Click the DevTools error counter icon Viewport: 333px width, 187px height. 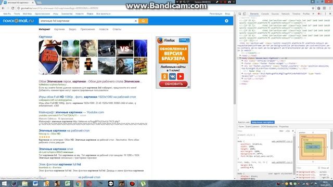[x=319, y=14]
